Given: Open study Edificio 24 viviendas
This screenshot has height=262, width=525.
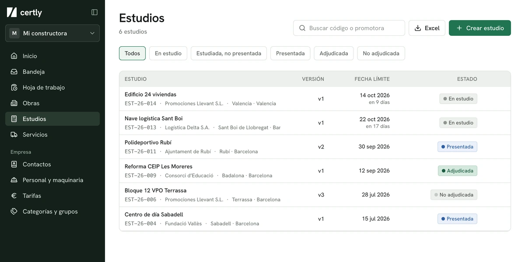Looking at the screenshot, I should [x=315, y=99].
